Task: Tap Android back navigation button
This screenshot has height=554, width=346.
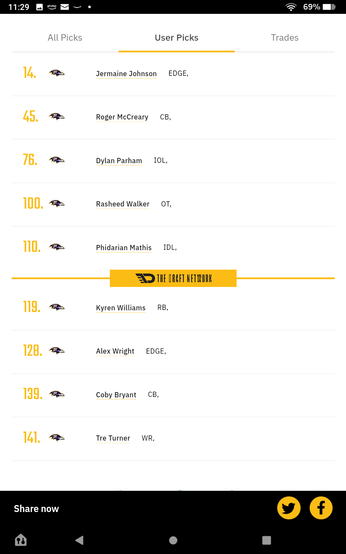Action: click(79, 540)
